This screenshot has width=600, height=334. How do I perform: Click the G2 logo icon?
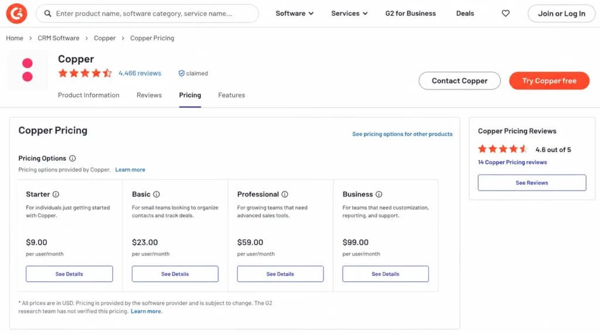coord(16,13)
